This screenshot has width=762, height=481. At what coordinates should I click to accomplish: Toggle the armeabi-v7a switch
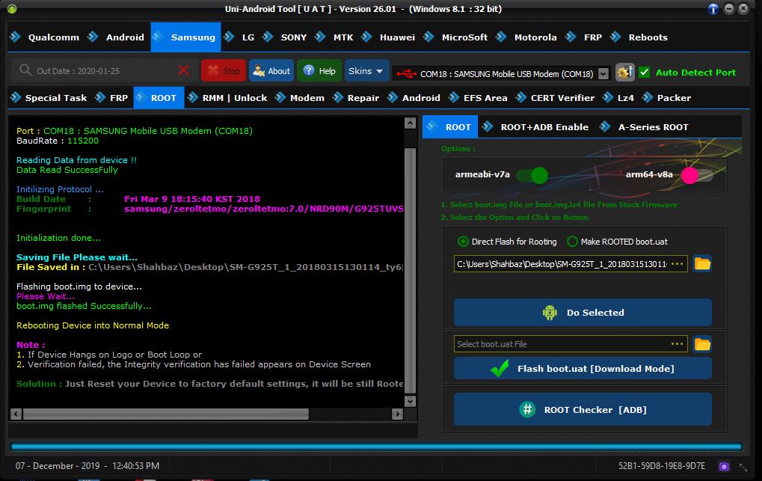click(532, 175)
